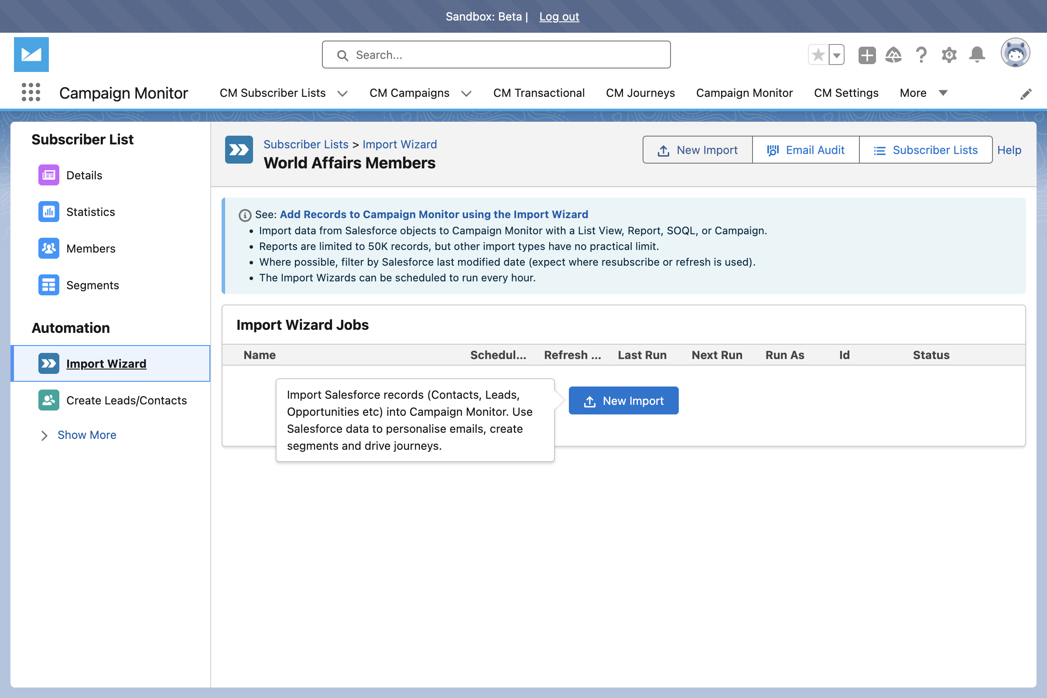The image size is (1047, 698).
Task: Click the Import Wizard Jobs heading
Action: tap(302, 325)
